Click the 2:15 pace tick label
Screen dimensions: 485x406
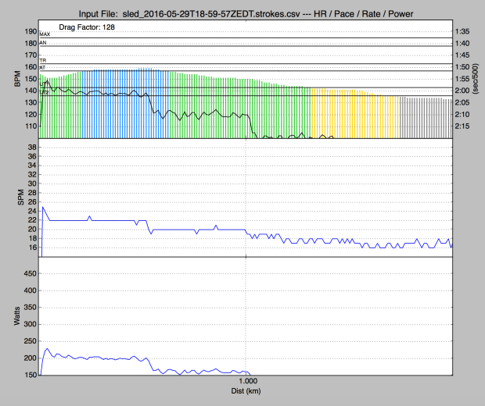[x=461, y=126]
